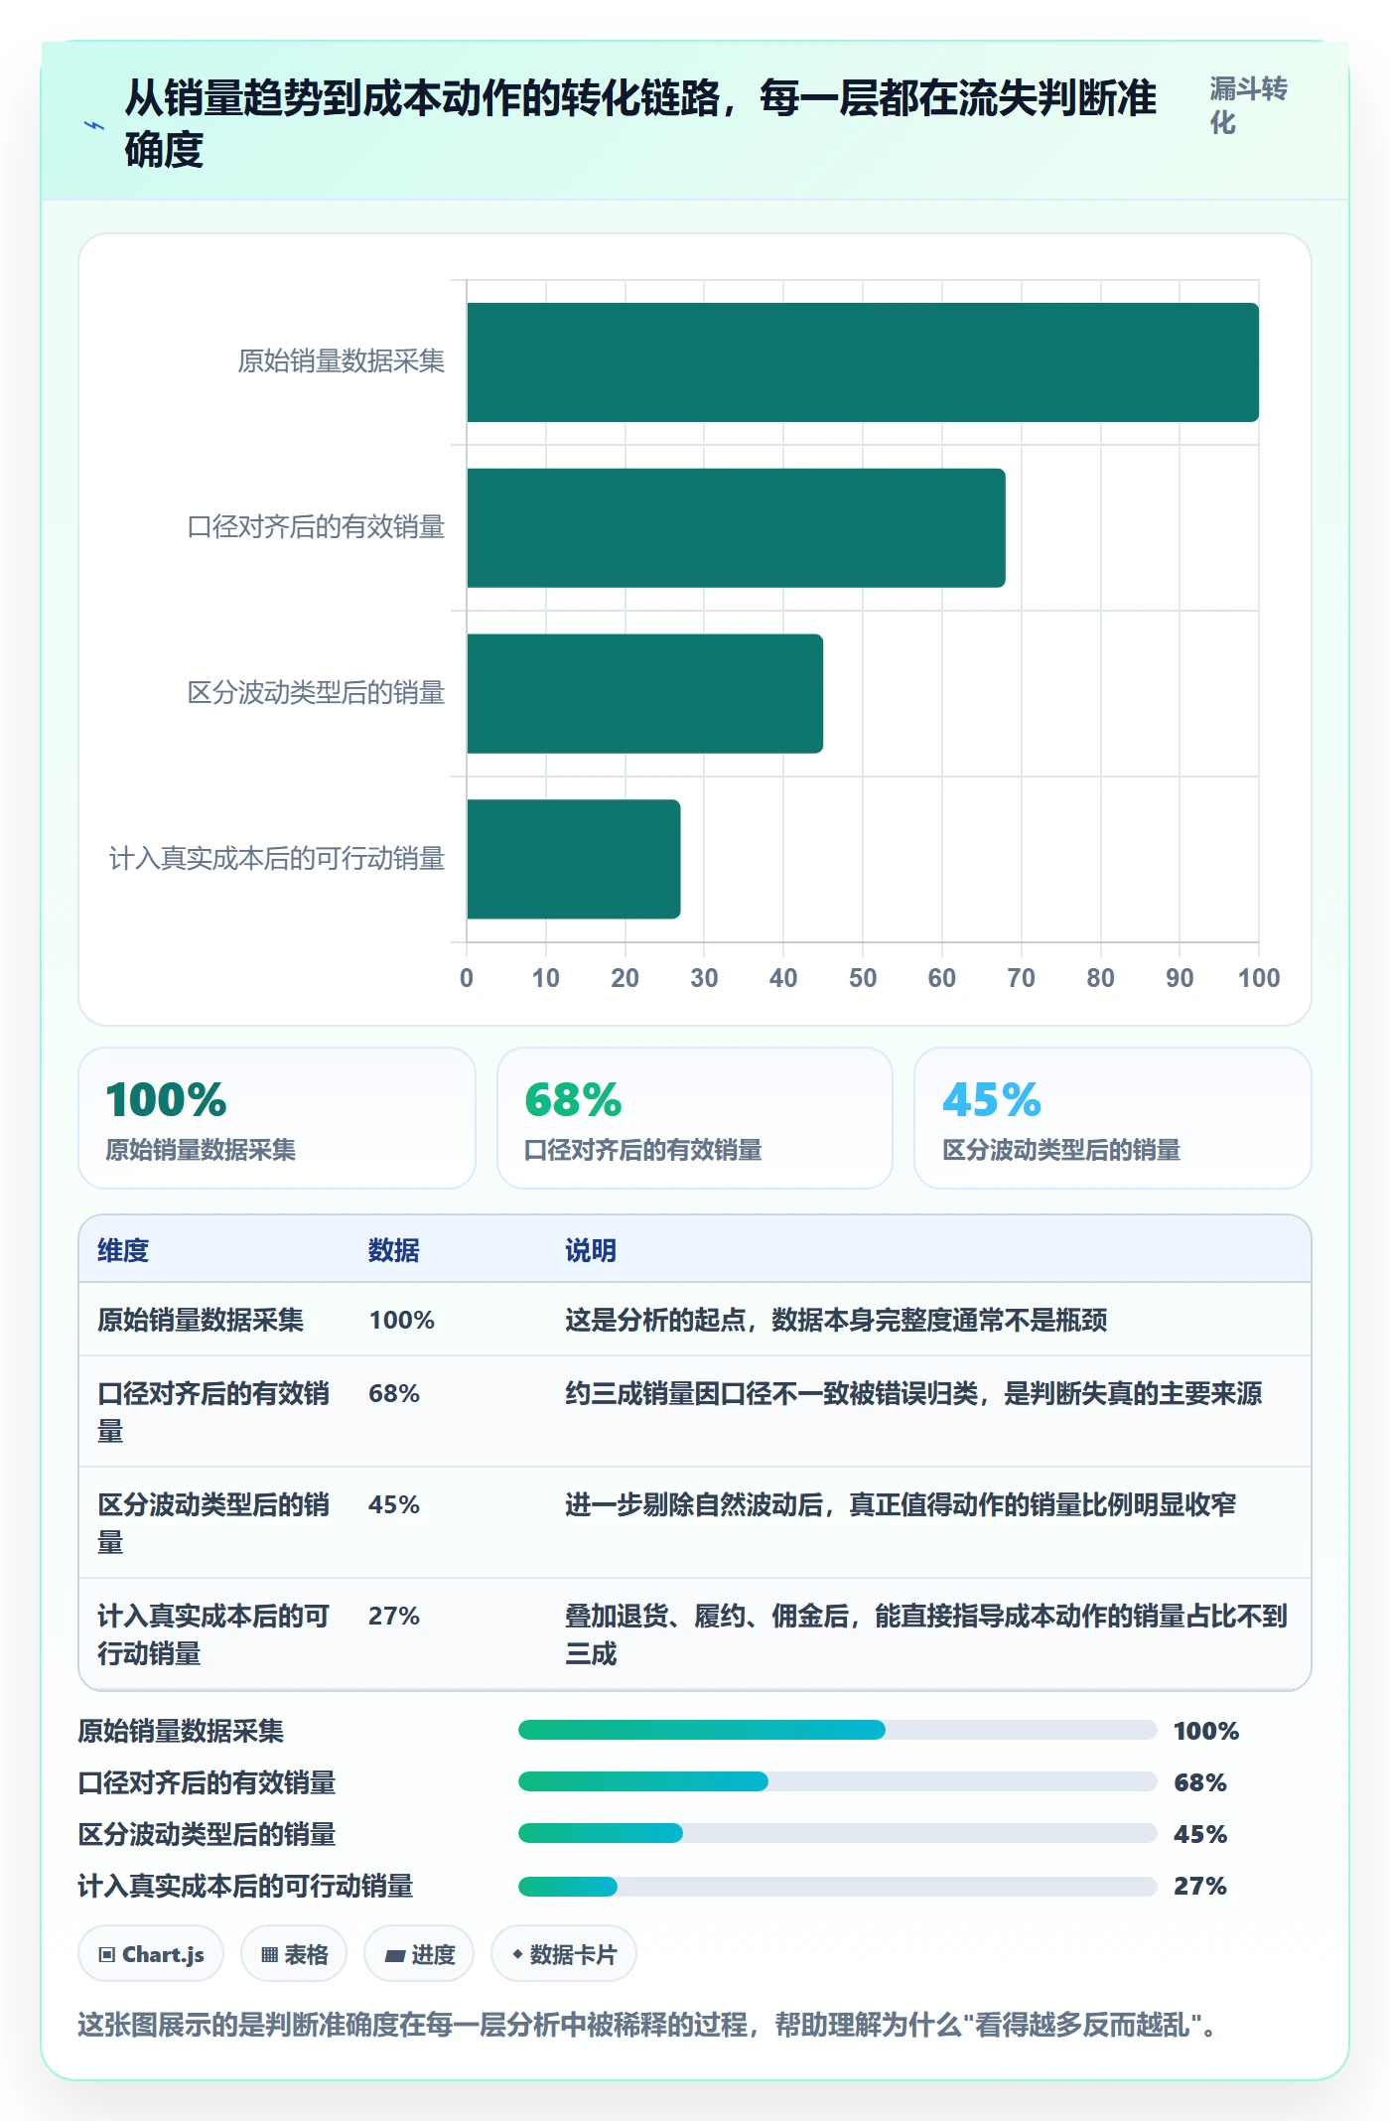Select the 数据卡片 chip
The image size is (1390, 2121).
tap(564, 1954)
